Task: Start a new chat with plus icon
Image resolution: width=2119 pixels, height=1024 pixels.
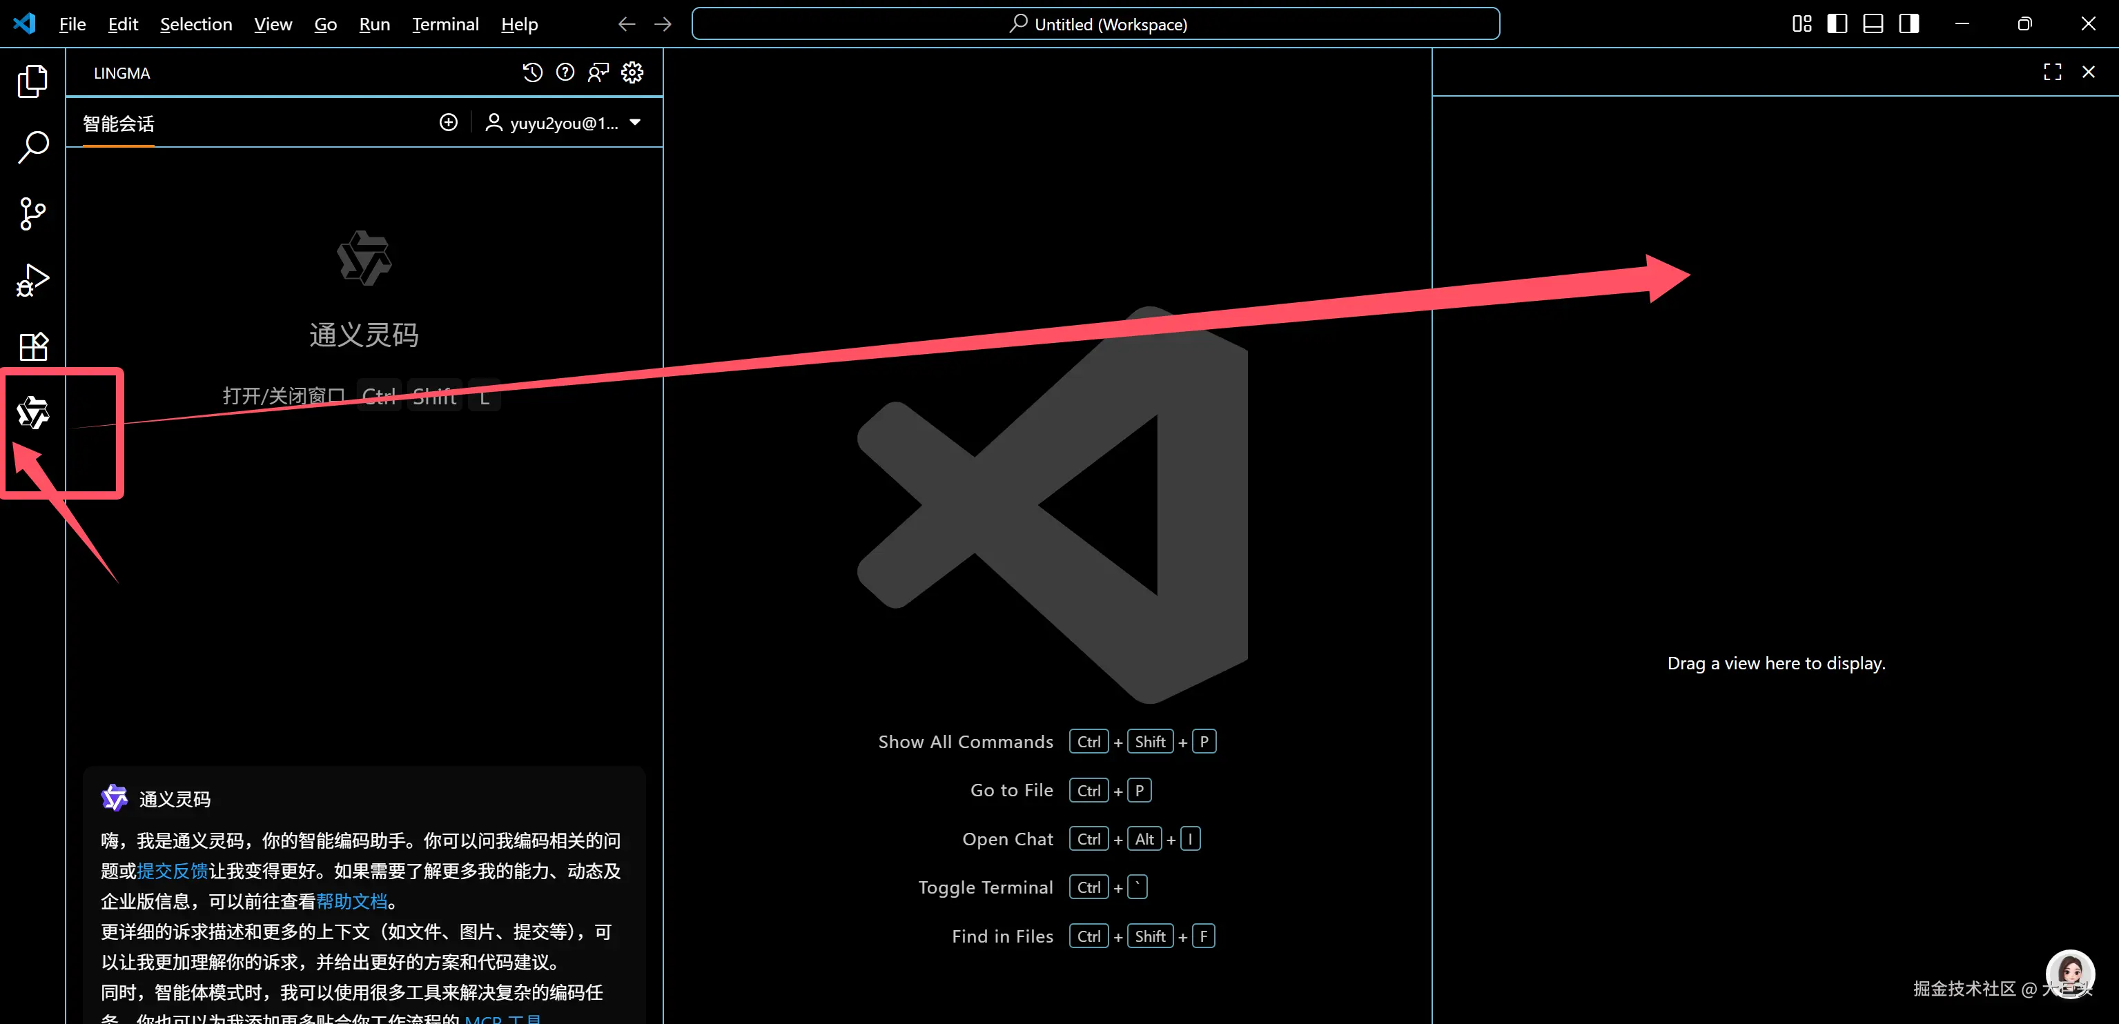Action: [x=449, y=123]
